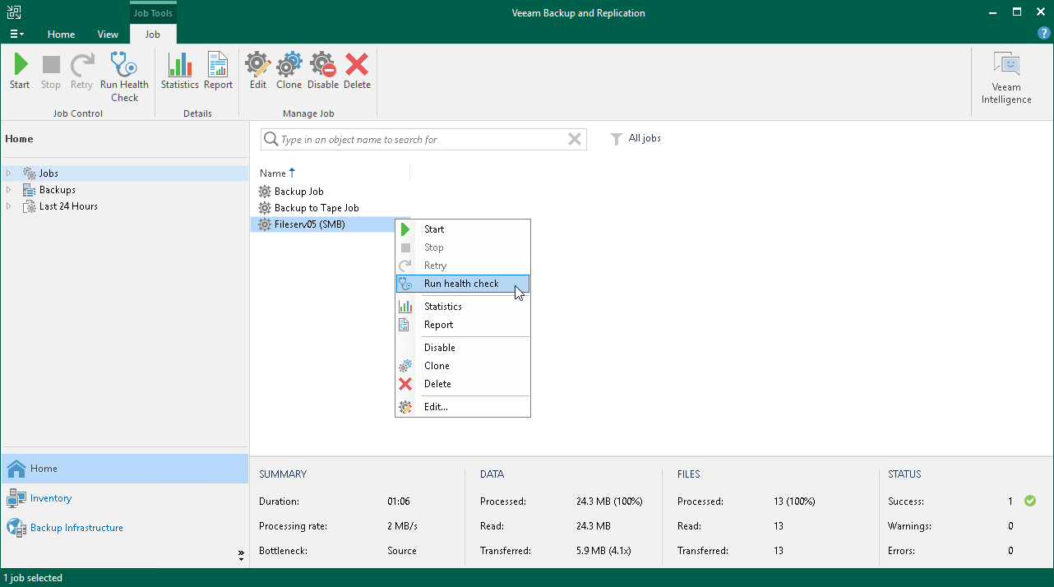The height and width of the screenshot is (587, 1054).
Task: Open Veeam Intelligence
Action: click(1005, 78)
